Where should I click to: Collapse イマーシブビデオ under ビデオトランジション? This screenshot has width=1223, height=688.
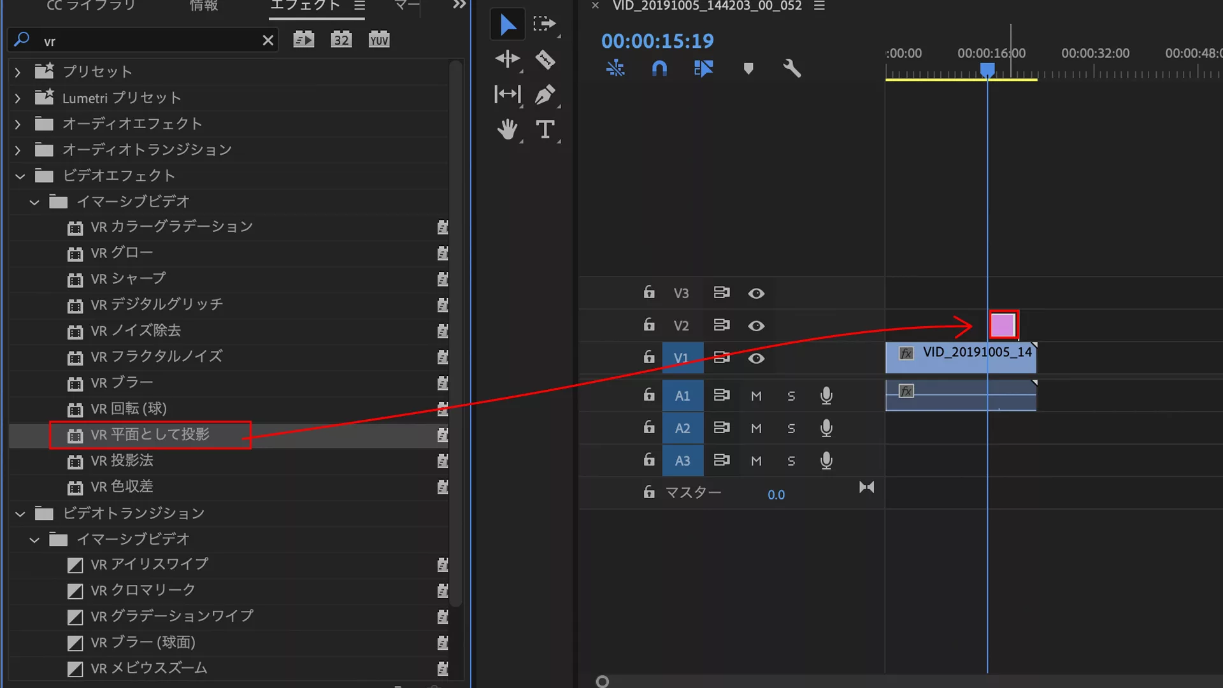tap(34, 540)
